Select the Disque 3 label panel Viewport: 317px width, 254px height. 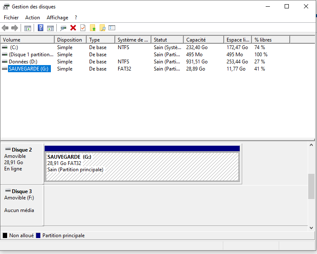(x=22, y=205)
